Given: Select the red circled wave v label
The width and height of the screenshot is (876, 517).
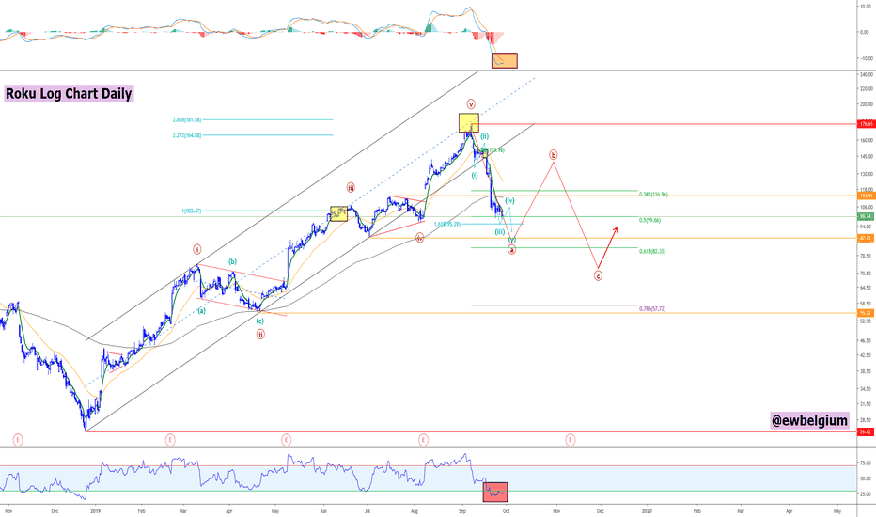Looking at the screenshot, I should 470,104.
